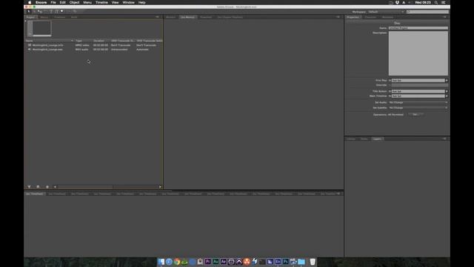Click the scroll right arrow in Project panel
The height and width of the screenshot is (267, 474).
[160, 187]
